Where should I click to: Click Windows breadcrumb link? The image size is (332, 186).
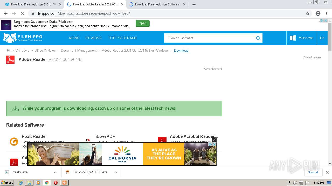(22, 50)
